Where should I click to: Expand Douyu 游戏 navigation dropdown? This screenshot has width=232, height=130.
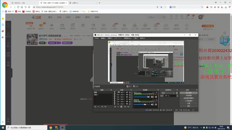tap(88, 17)
